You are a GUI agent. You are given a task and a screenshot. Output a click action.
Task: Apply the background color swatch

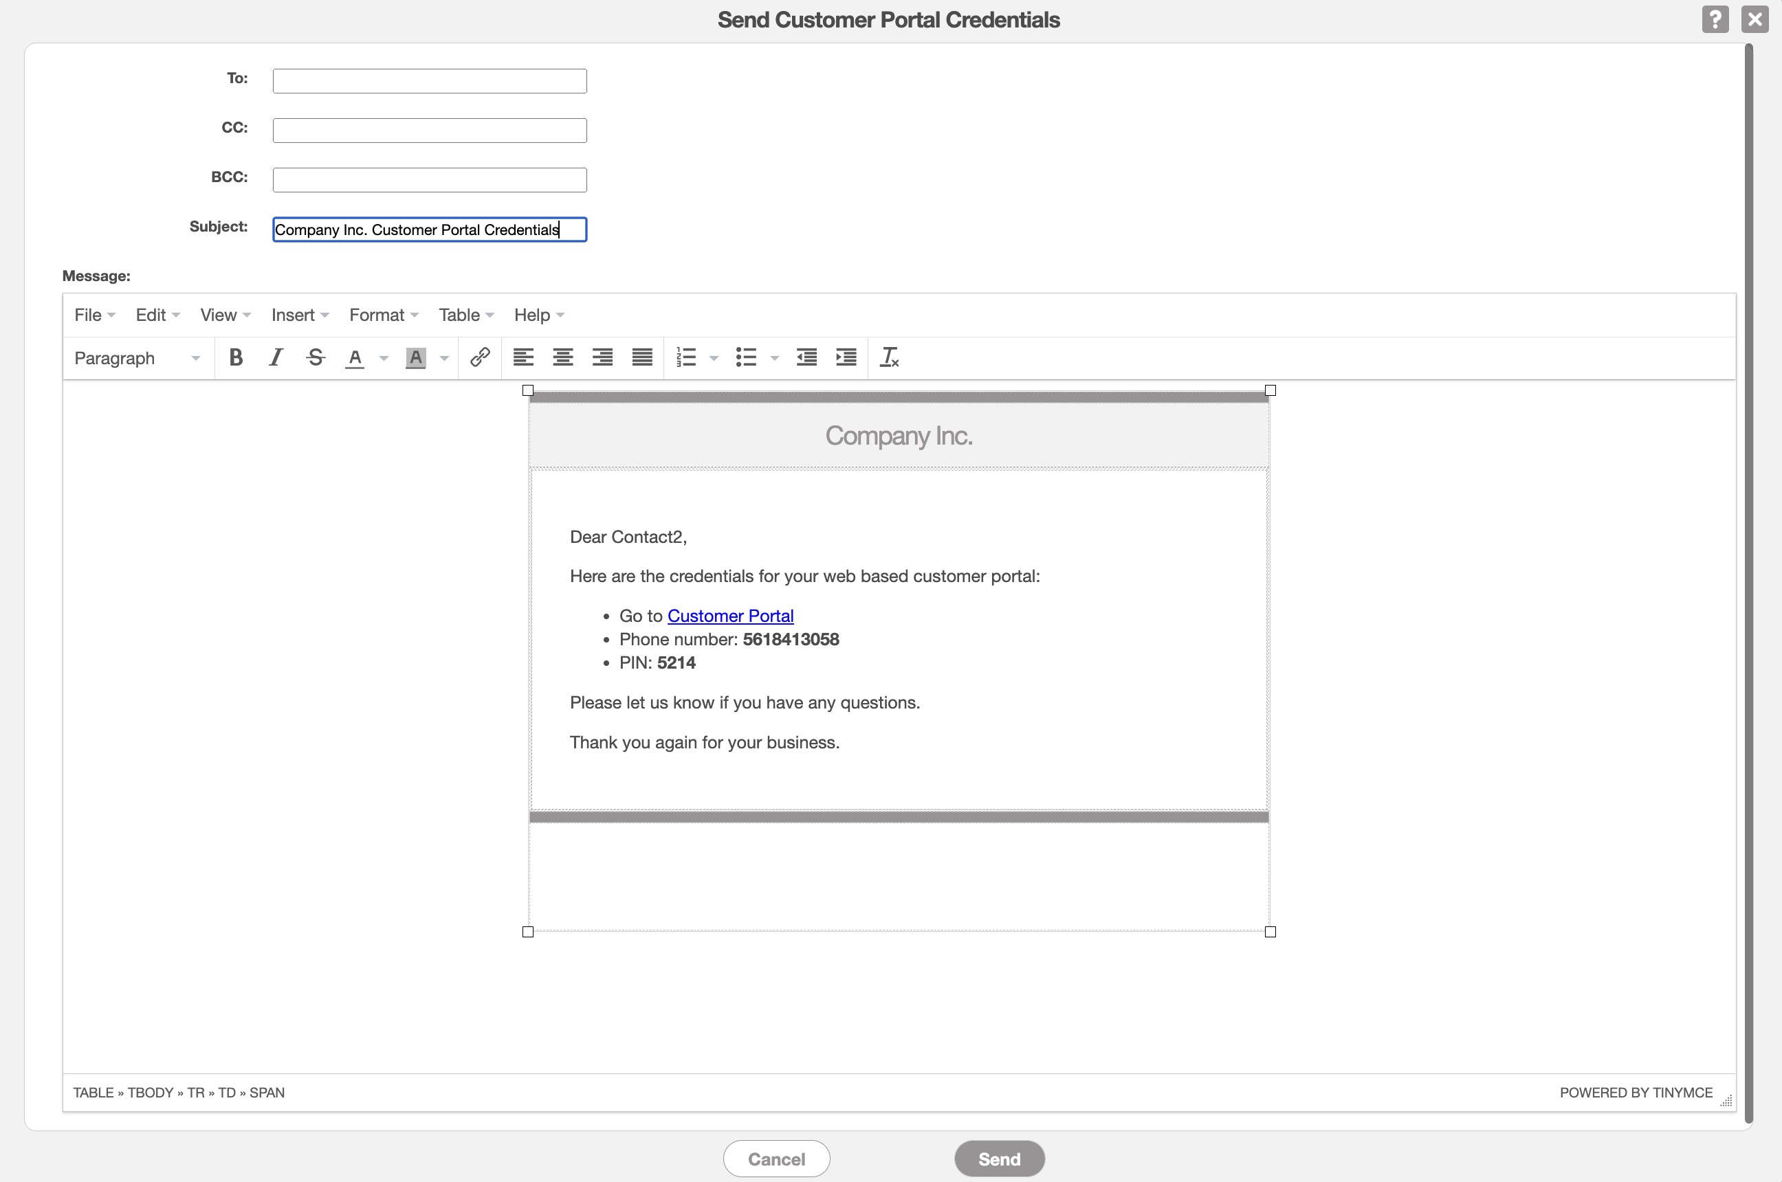(x=415, y=357)
